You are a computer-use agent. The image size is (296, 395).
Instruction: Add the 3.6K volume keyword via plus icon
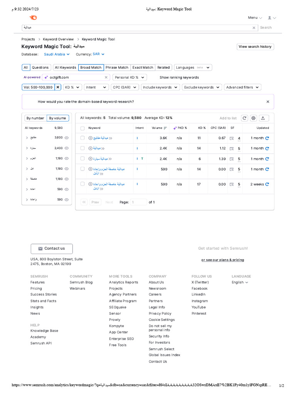[90, 138]
